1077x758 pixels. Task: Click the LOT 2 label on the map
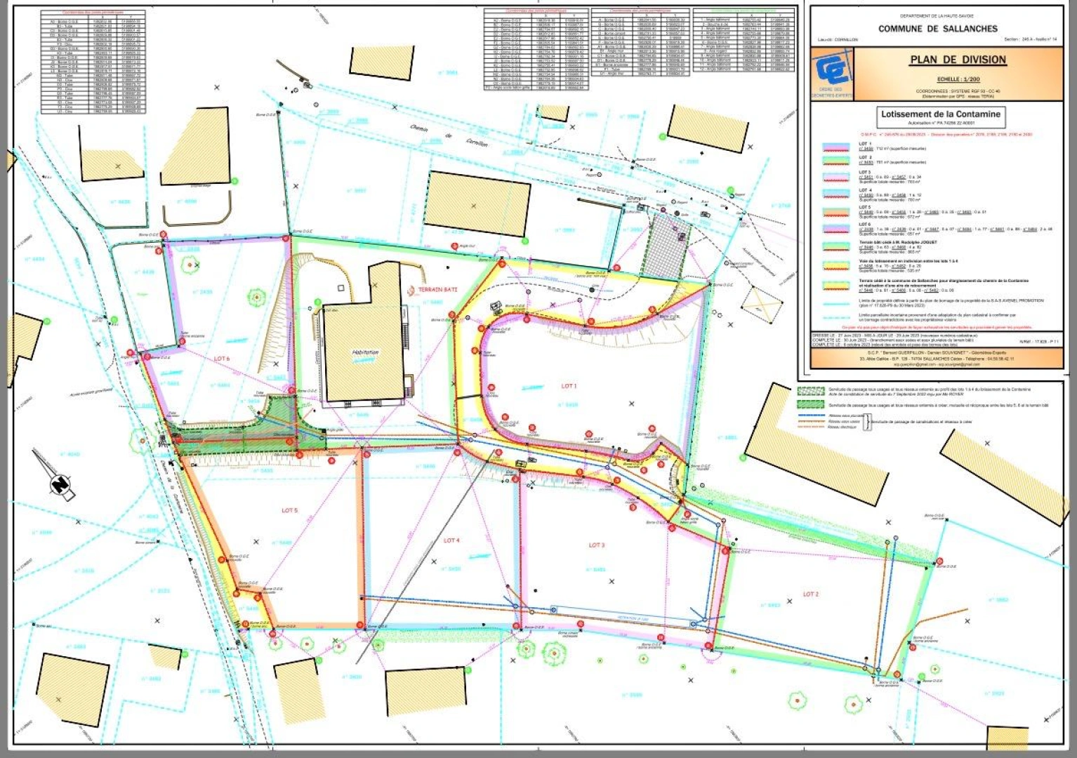[810, 594]
